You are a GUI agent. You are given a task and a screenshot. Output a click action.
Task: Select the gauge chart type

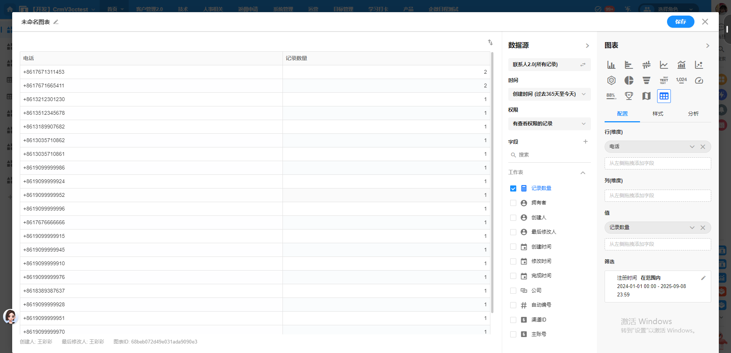699,80
